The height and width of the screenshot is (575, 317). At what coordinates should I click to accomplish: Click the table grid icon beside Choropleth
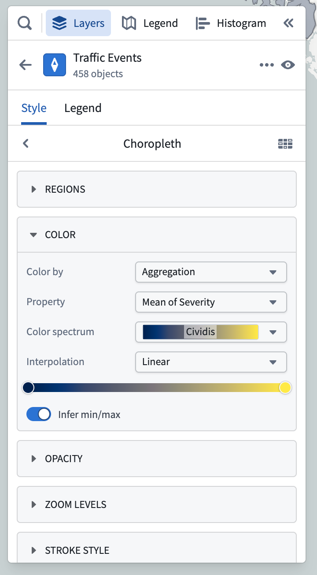(x=285, y=144)
